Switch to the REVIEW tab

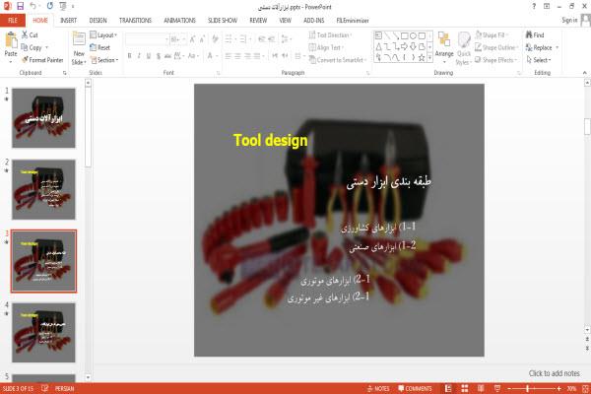point(258,21)
